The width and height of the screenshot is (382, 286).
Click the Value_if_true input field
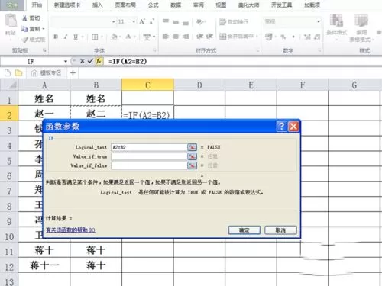click(149, 156)
